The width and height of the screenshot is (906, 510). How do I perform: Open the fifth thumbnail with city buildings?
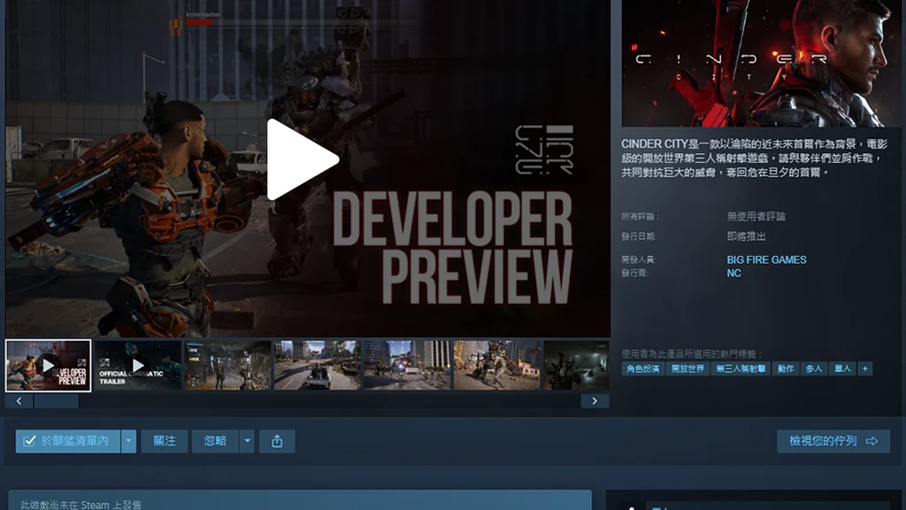point(407,366)
